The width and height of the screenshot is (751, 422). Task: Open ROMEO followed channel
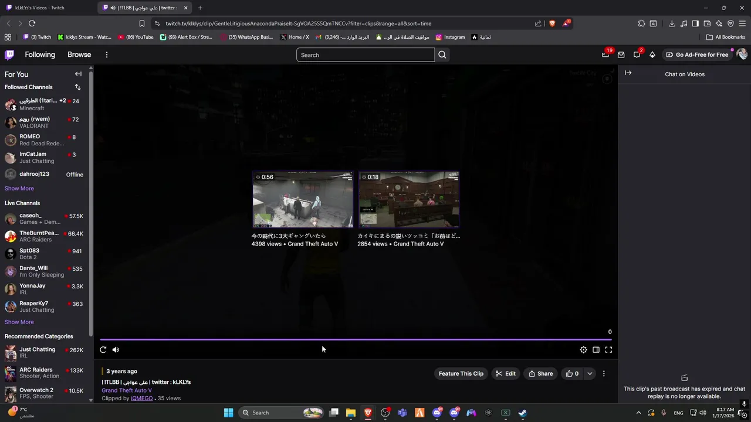44,139
